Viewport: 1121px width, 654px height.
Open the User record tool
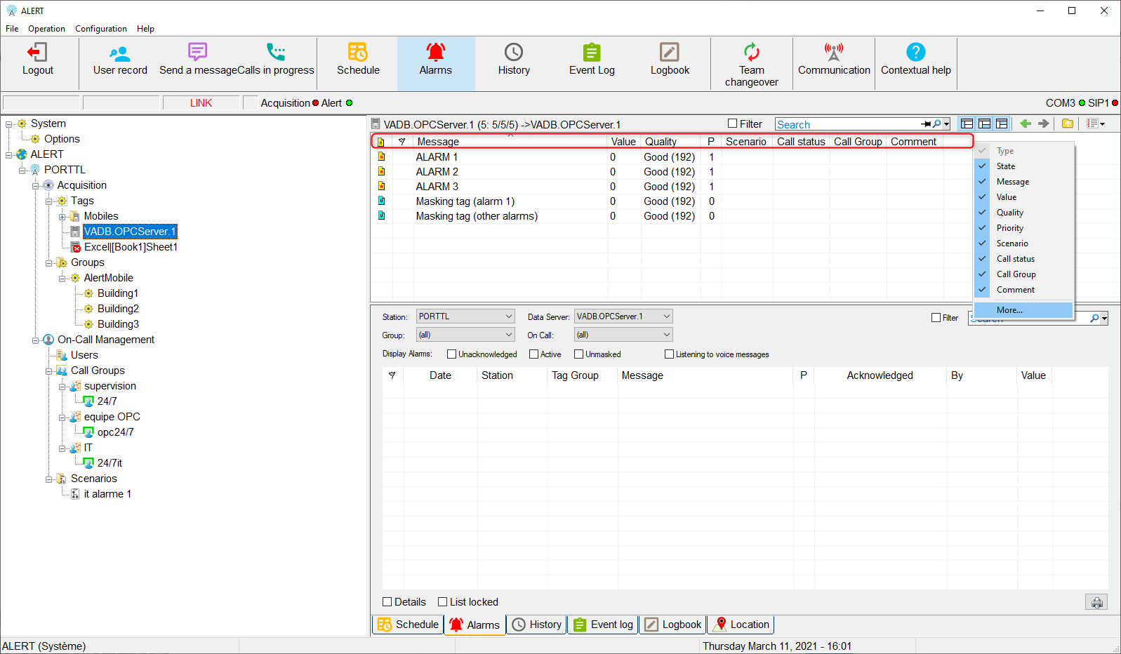[120, 53]
